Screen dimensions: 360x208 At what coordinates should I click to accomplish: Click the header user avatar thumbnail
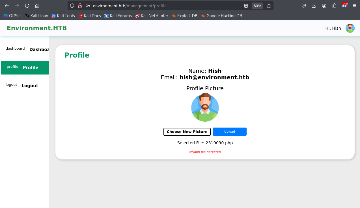[350, 28]
